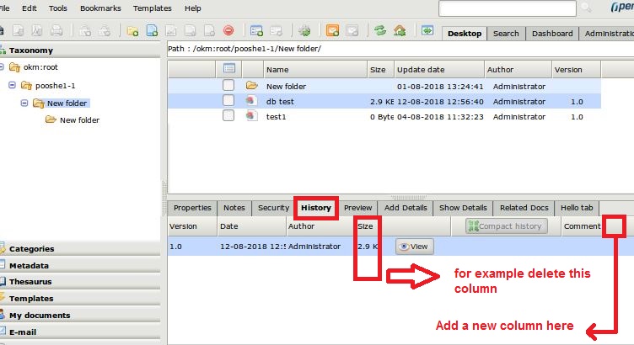634x345 pixels.
Task: Click the select-all icon in table header
Action: pyautogui.click(x=228, y=69)
